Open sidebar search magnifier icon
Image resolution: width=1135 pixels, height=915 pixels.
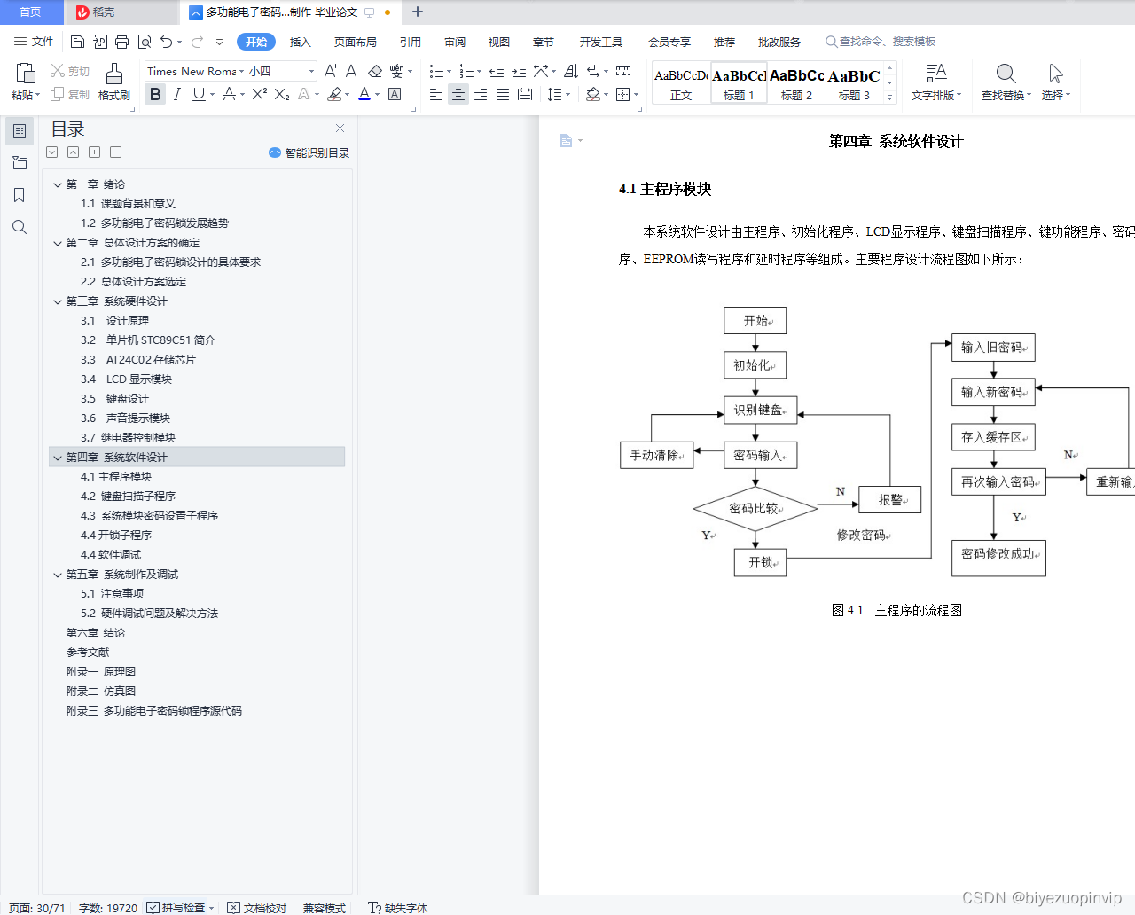(19, 227)
